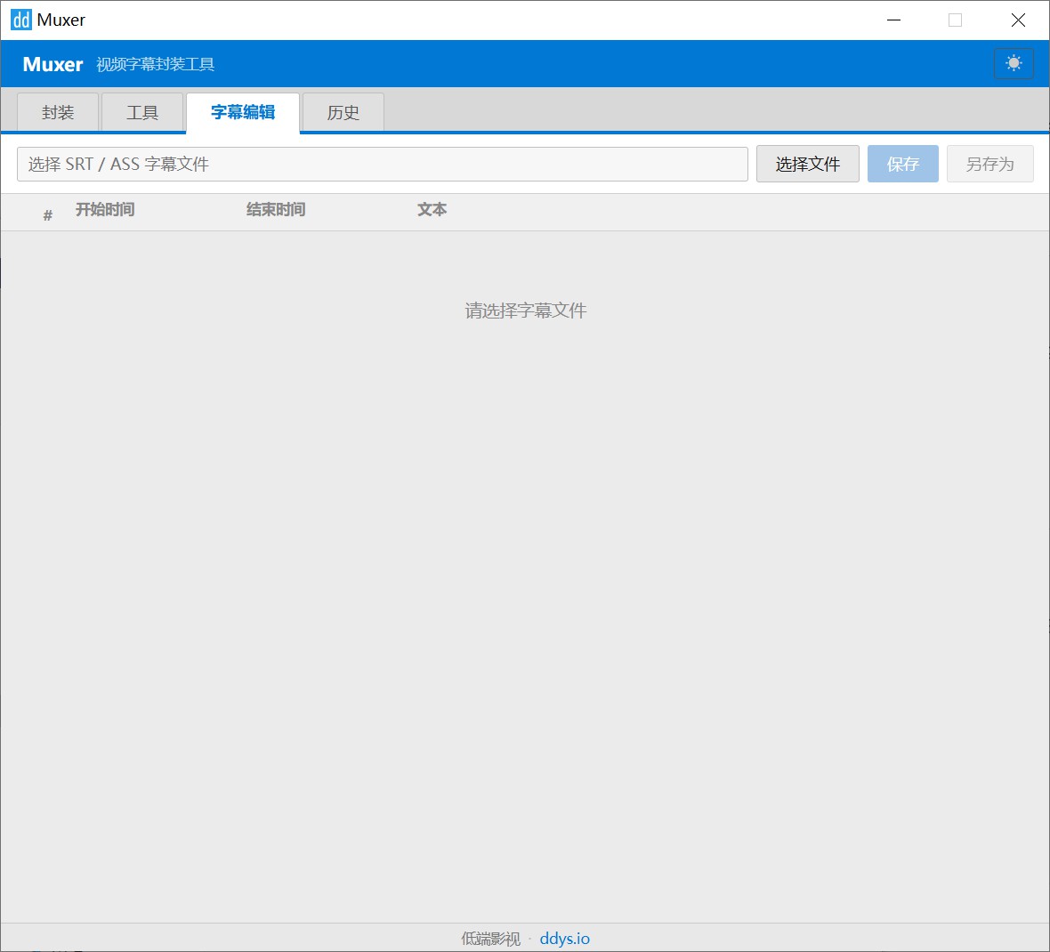
Task: Click the 结束时间 column header
Action: 276,210
